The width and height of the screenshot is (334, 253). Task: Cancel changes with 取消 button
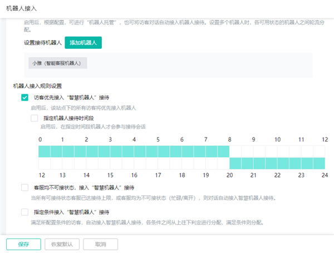click(100, 244)
